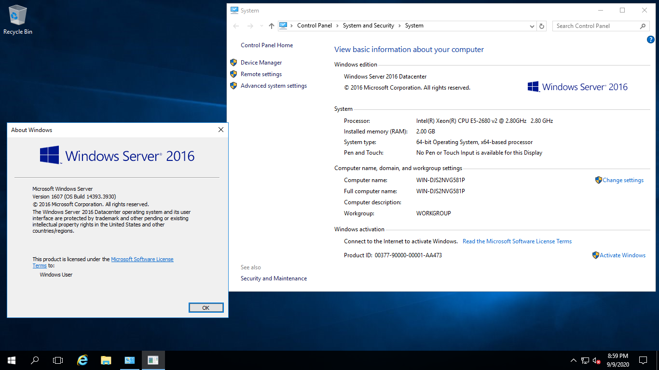Click the Advanced system settings shield icon
659x370 pixels.
(x=233, y=85)
